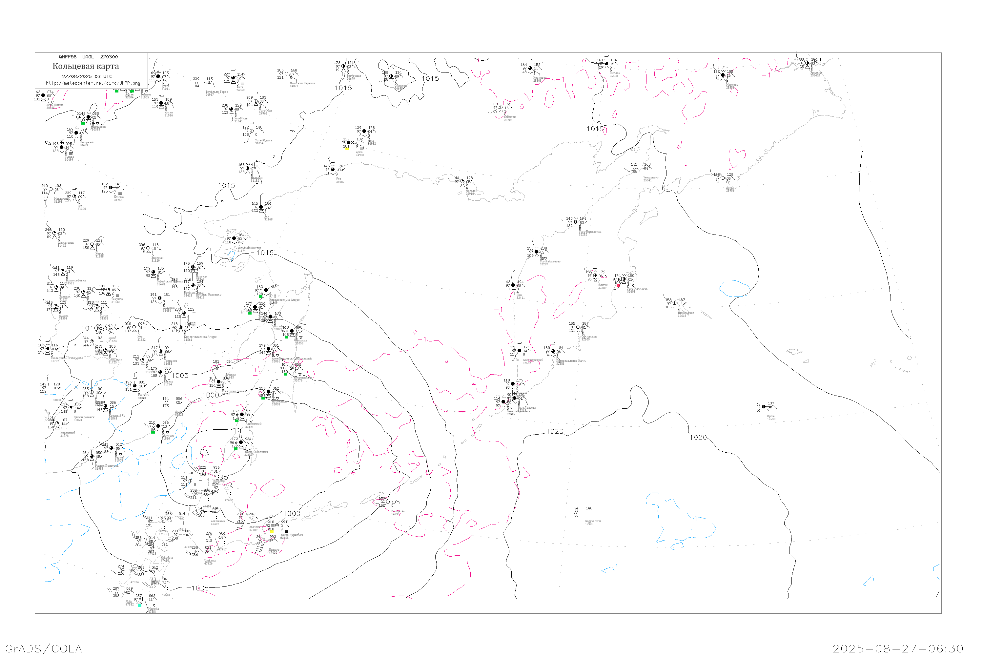Click the Советская Гавань station filled circle

click(219, 381)
